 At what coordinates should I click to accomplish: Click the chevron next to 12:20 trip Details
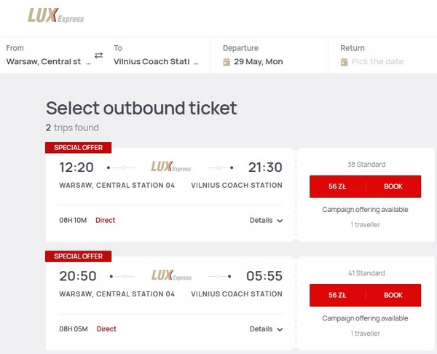pos(280,221)
